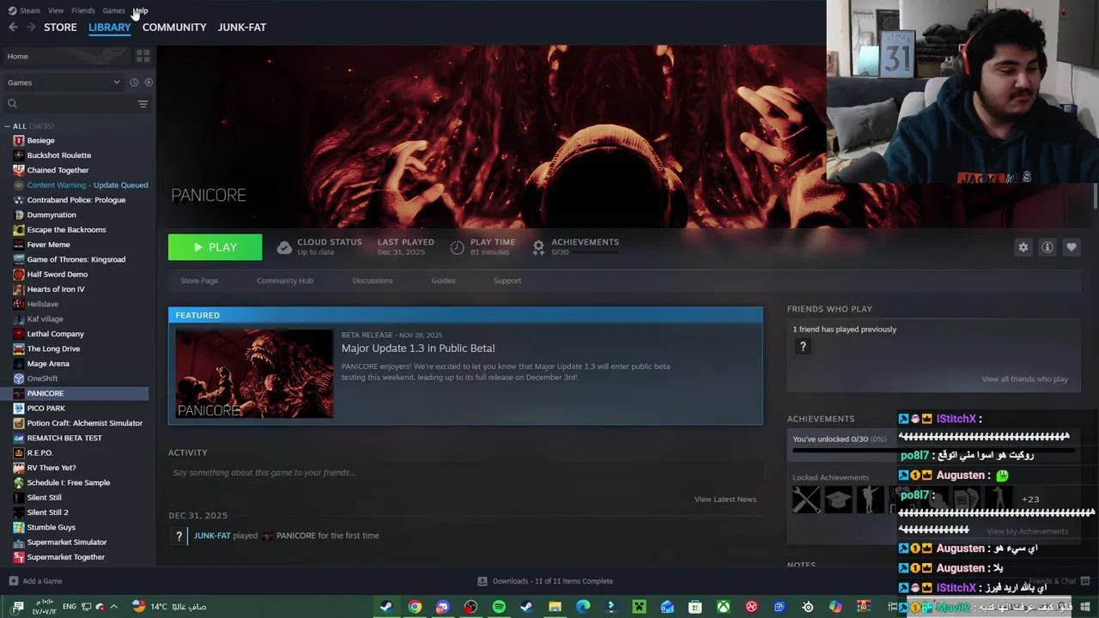Add PANICORE to favorites with heart icon
This screenshot has width=1099, height=618.
[1072, 247]
